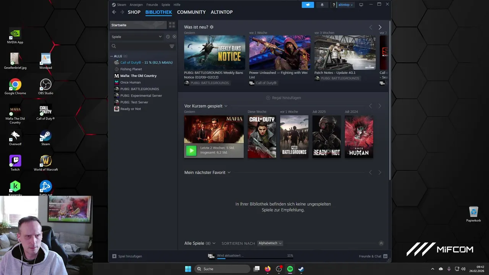
Task: Click Call of Duty download progress bar
Action: pos(255,259)
